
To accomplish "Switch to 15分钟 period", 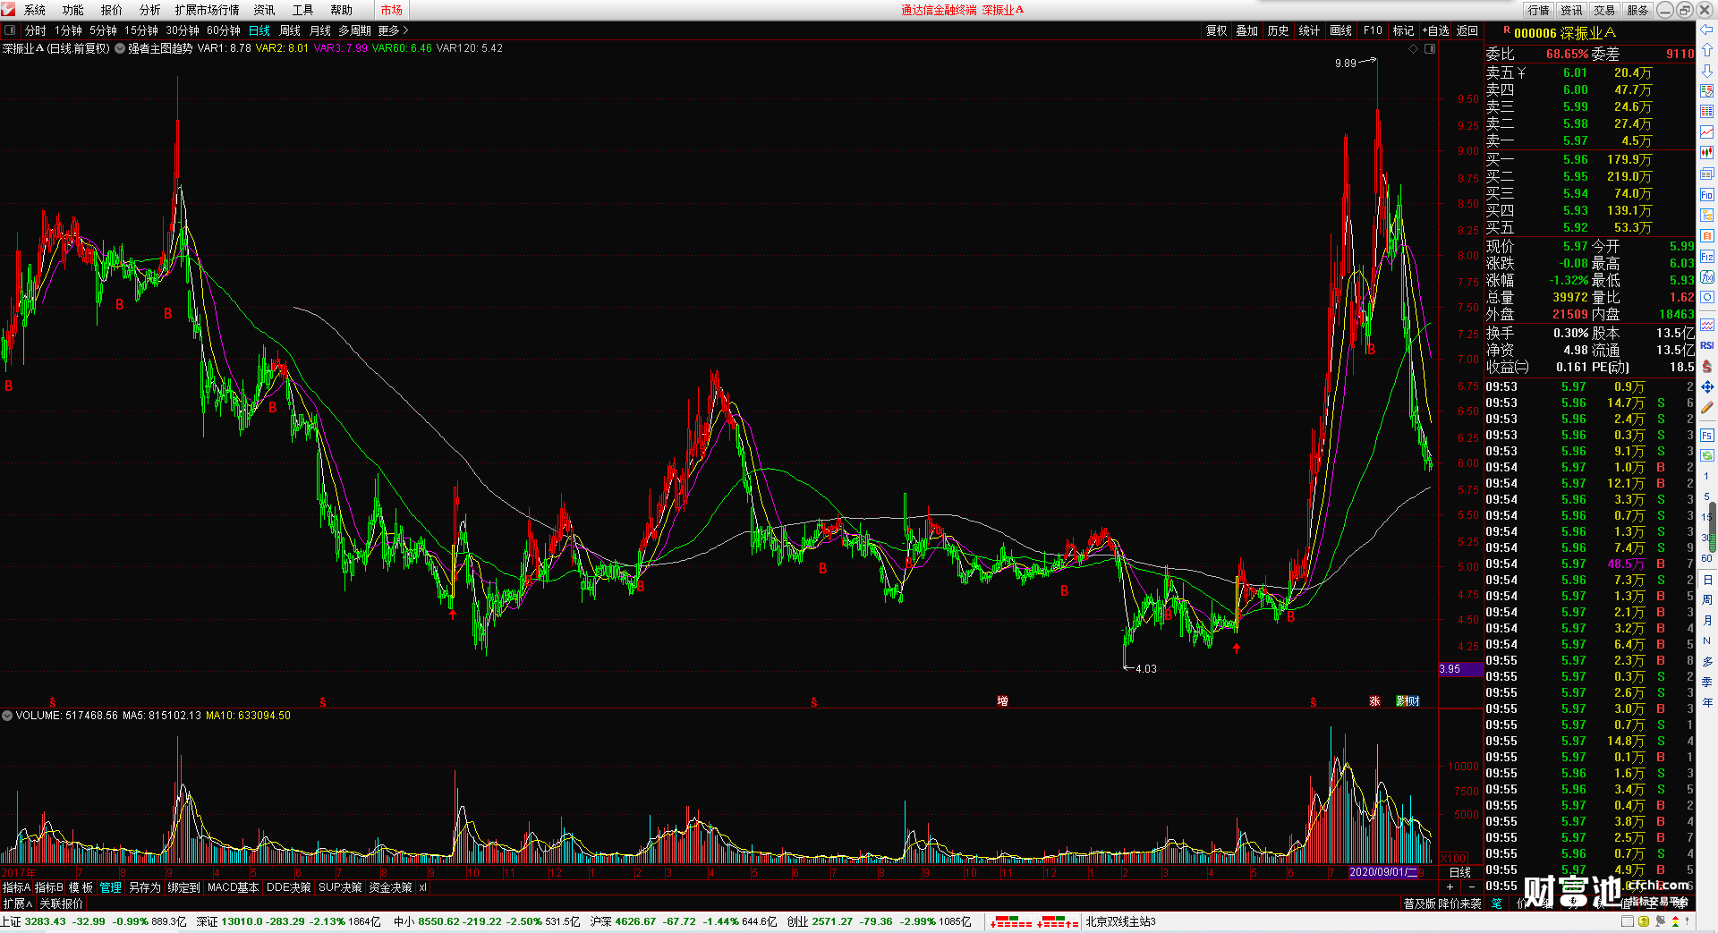I will [141, 30].
